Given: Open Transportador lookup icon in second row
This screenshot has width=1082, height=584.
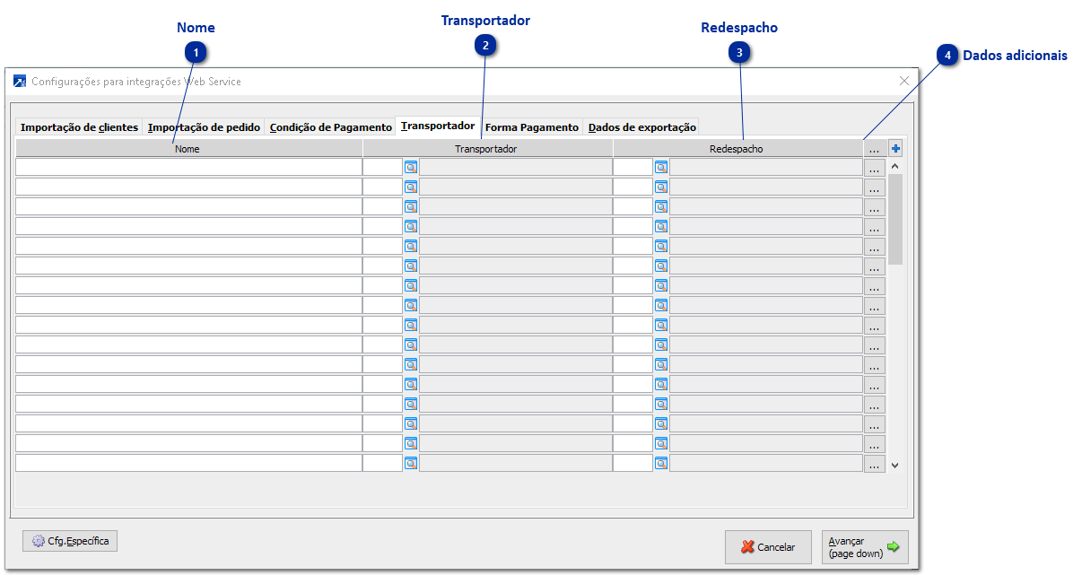Looking at the screenshot, I should pyautogui.click(x=411, y=187).
